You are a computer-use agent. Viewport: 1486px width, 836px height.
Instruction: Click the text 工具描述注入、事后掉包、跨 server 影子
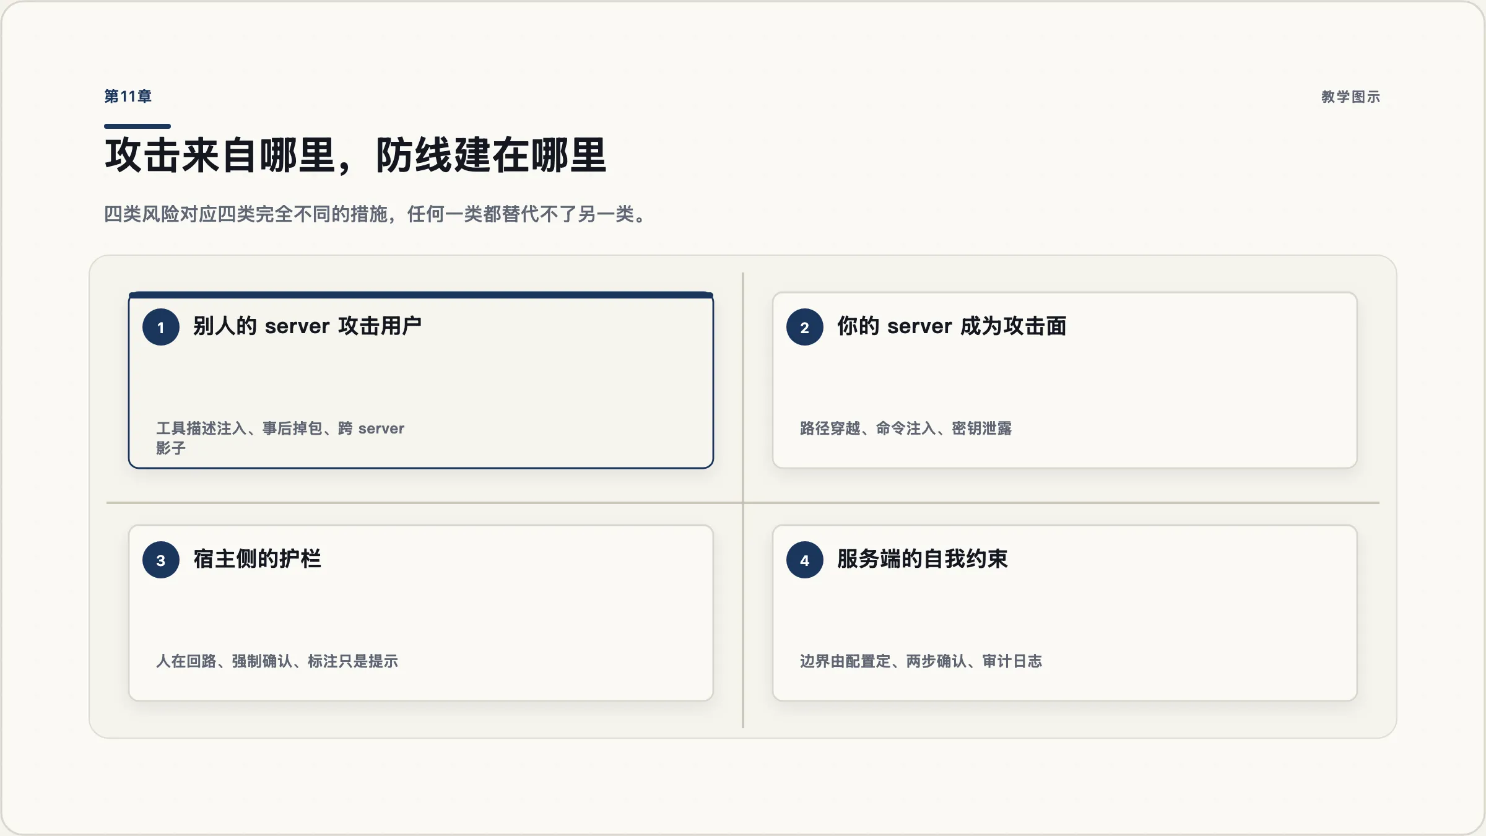pos(280,438)
